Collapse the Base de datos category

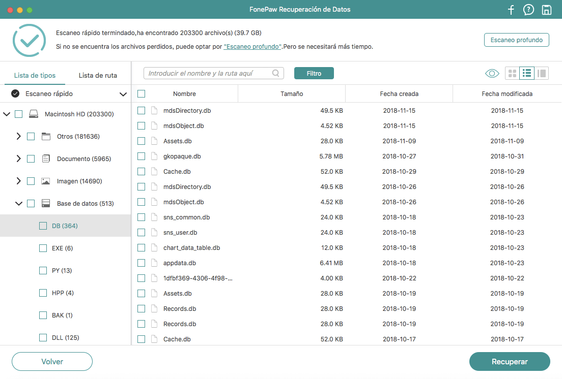[x=19, y=203]
